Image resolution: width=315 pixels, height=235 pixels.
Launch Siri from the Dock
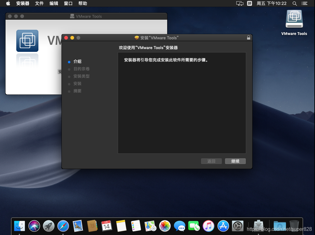pos(34,226)
